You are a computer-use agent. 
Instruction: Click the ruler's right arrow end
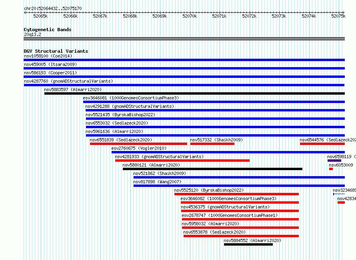(344, 13)
